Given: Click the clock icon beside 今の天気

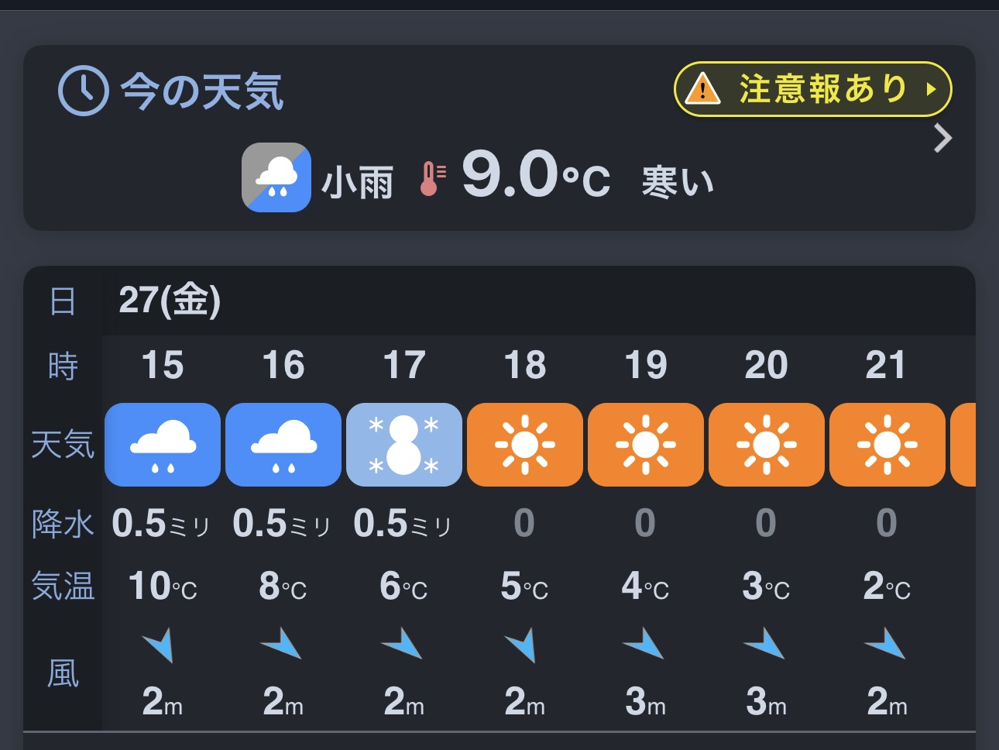Looking at the screenshot, I should coord(83,91).
